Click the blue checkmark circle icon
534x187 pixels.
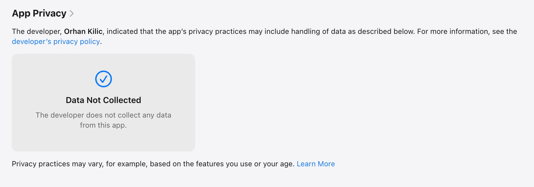[103, 79]
